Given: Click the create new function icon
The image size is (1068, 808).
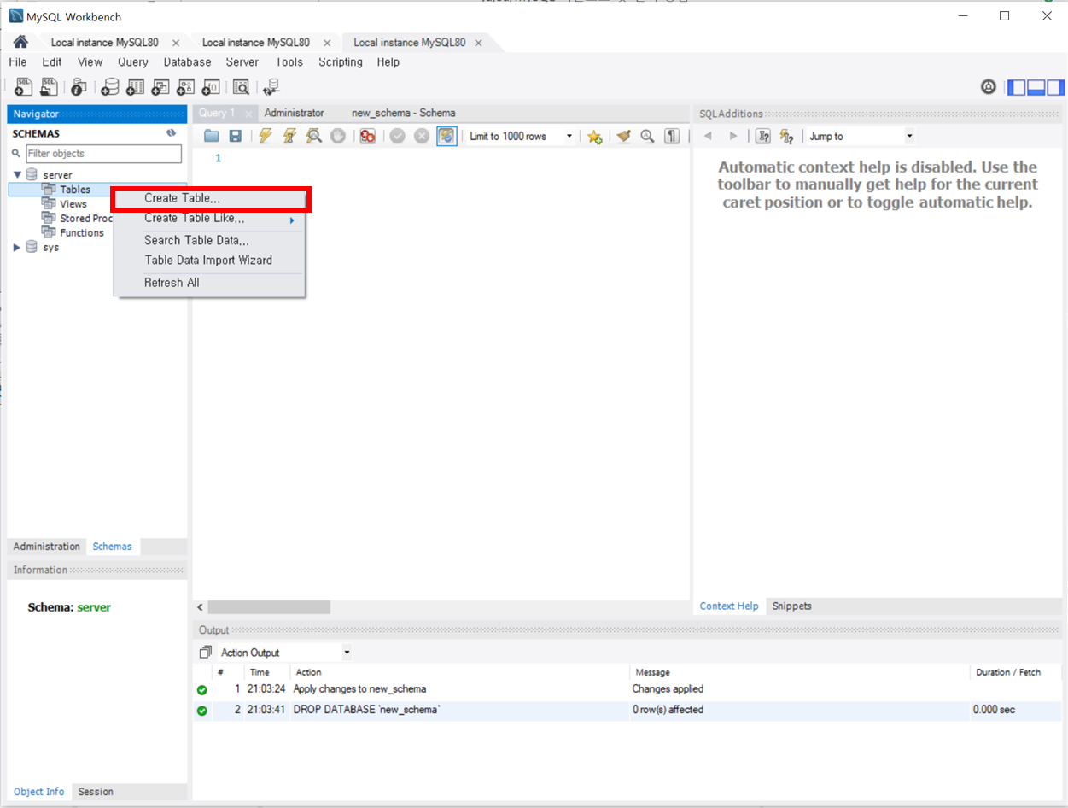Looking at the screenshot, I should pyautogui.click(x=211, y=86).
